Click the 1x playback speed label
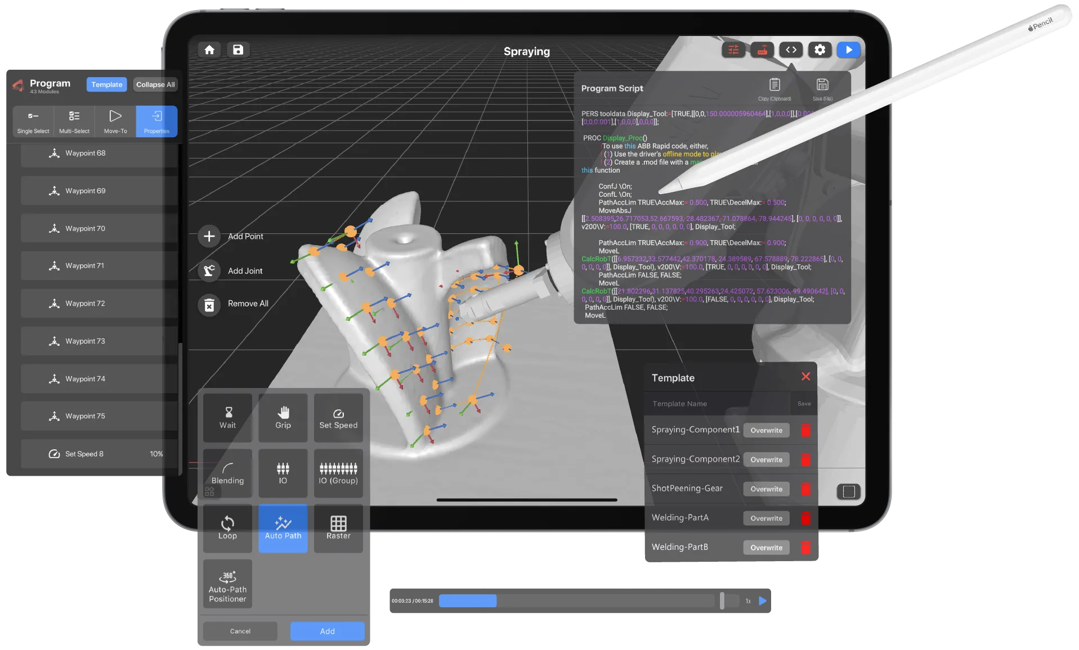 pos(748,601)
